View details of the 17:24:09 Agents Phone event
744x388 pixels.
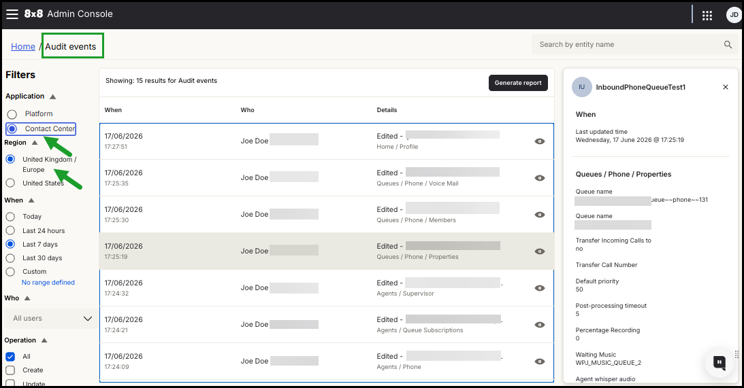pyautogui.click(x=540, y=361)
